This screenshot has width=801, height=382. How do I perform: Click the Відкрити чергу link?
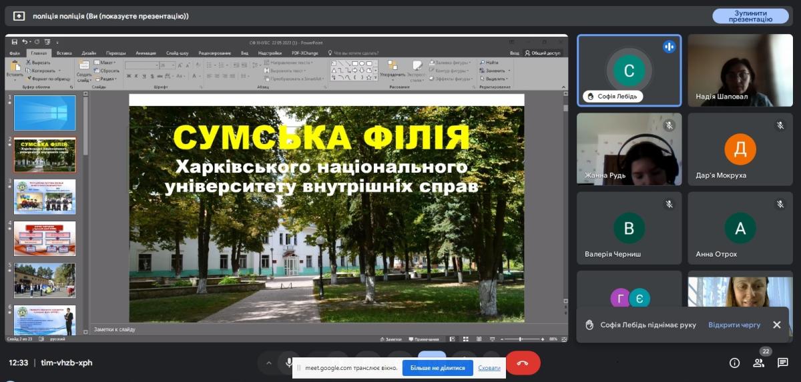[x=734, y=325]
